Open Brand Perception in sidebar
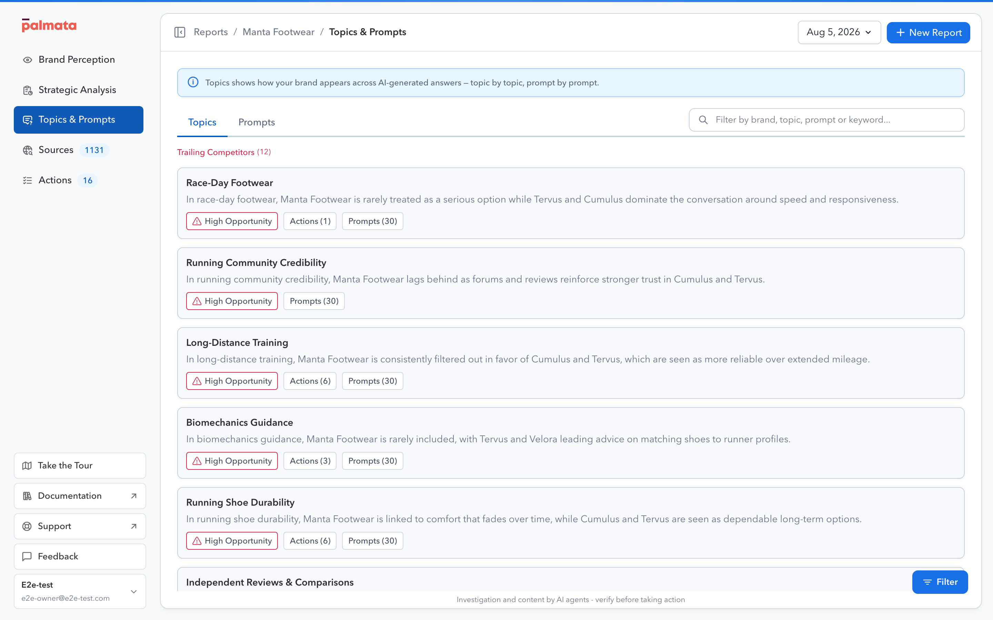Image resolution: width=993 pixels, height=620 pixels. coord(78,60)
